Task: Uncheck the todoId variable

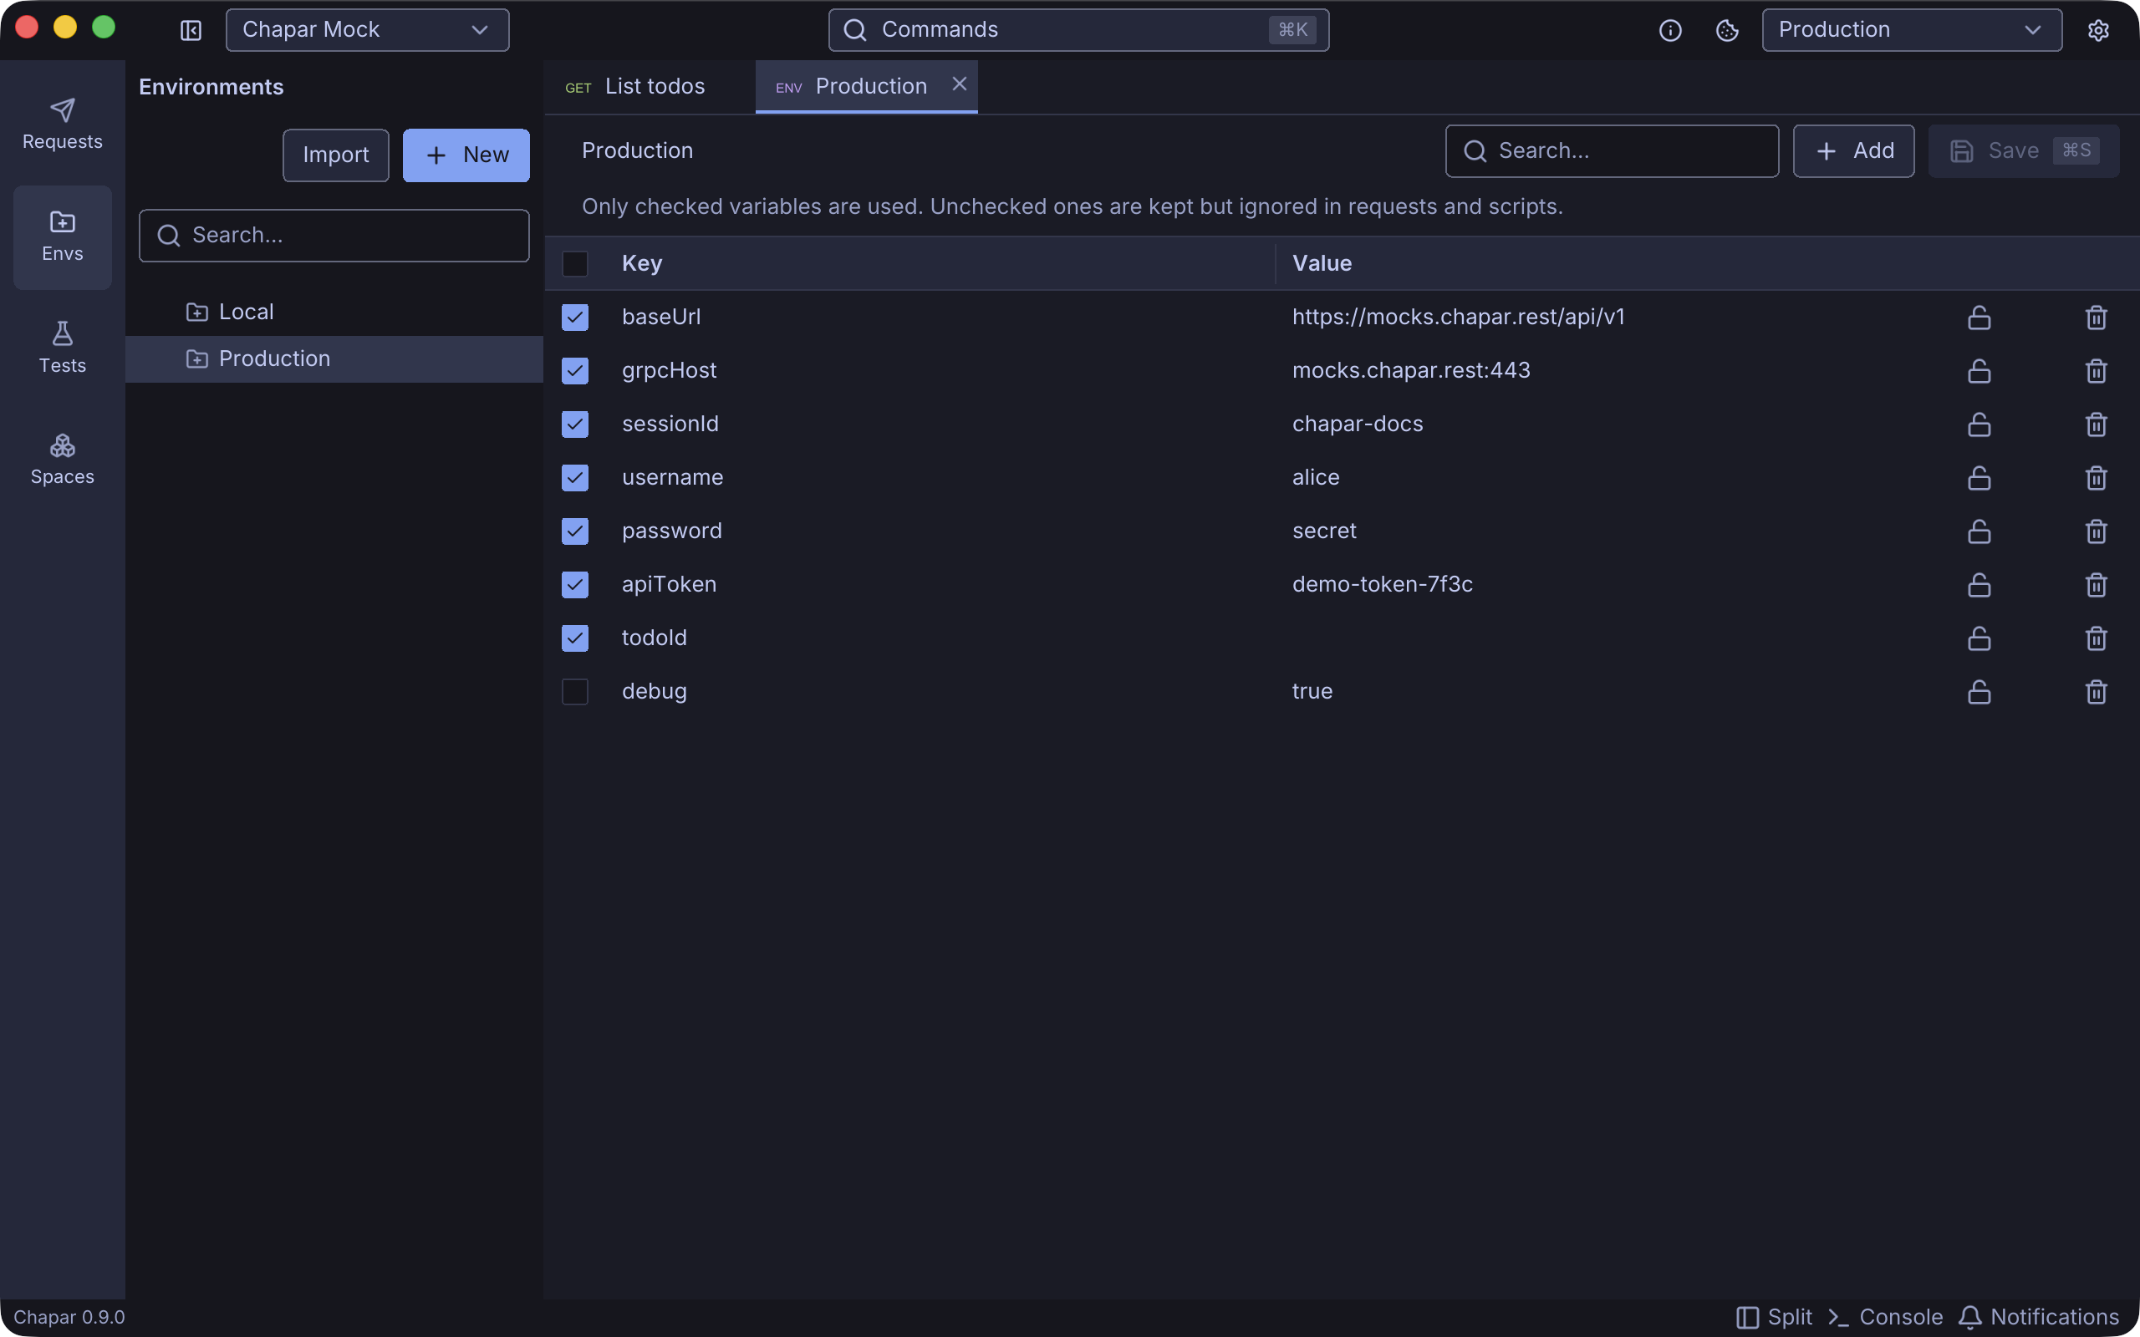Action: (x=575, y=638)
